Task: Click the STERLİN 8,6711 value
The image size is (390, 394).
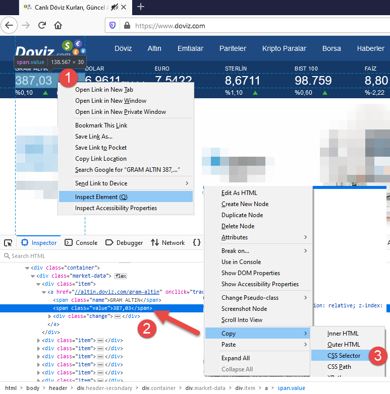Action: pyautogui.click(x=242, y=81)
